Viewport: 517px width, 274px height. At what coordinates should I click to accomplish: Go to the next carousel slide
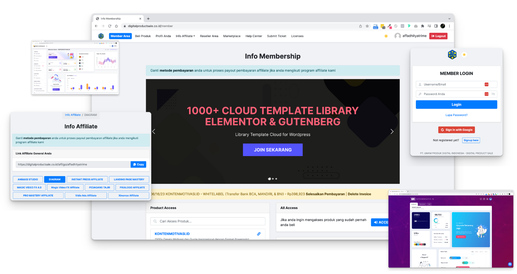(392, 131)
